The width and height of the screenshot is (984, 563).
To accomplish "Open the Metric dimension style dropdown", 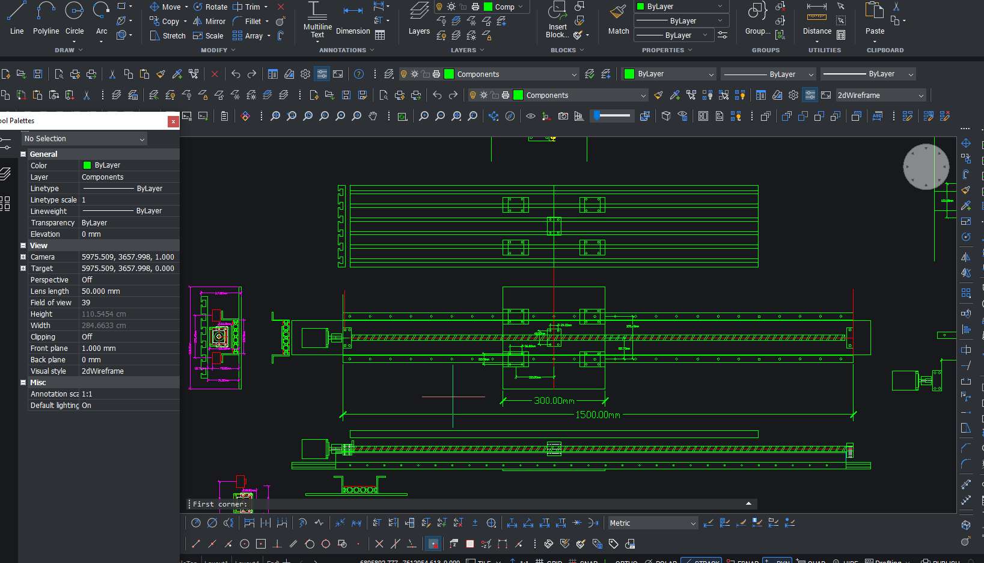I will point(652,523).
